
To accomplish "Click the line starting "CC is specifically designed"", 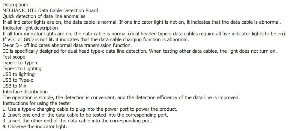I will tap(139, 51).
